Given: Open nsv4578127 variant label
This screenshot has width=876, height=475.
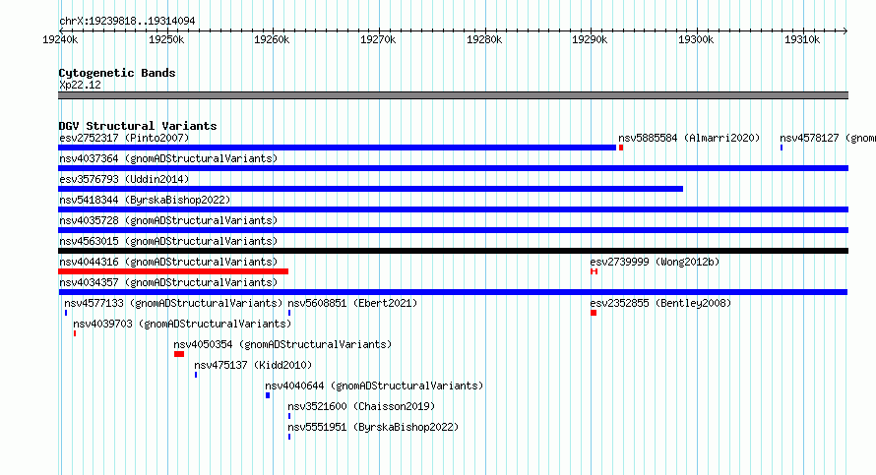Looking at the screenshot, I should pos(828,138).
